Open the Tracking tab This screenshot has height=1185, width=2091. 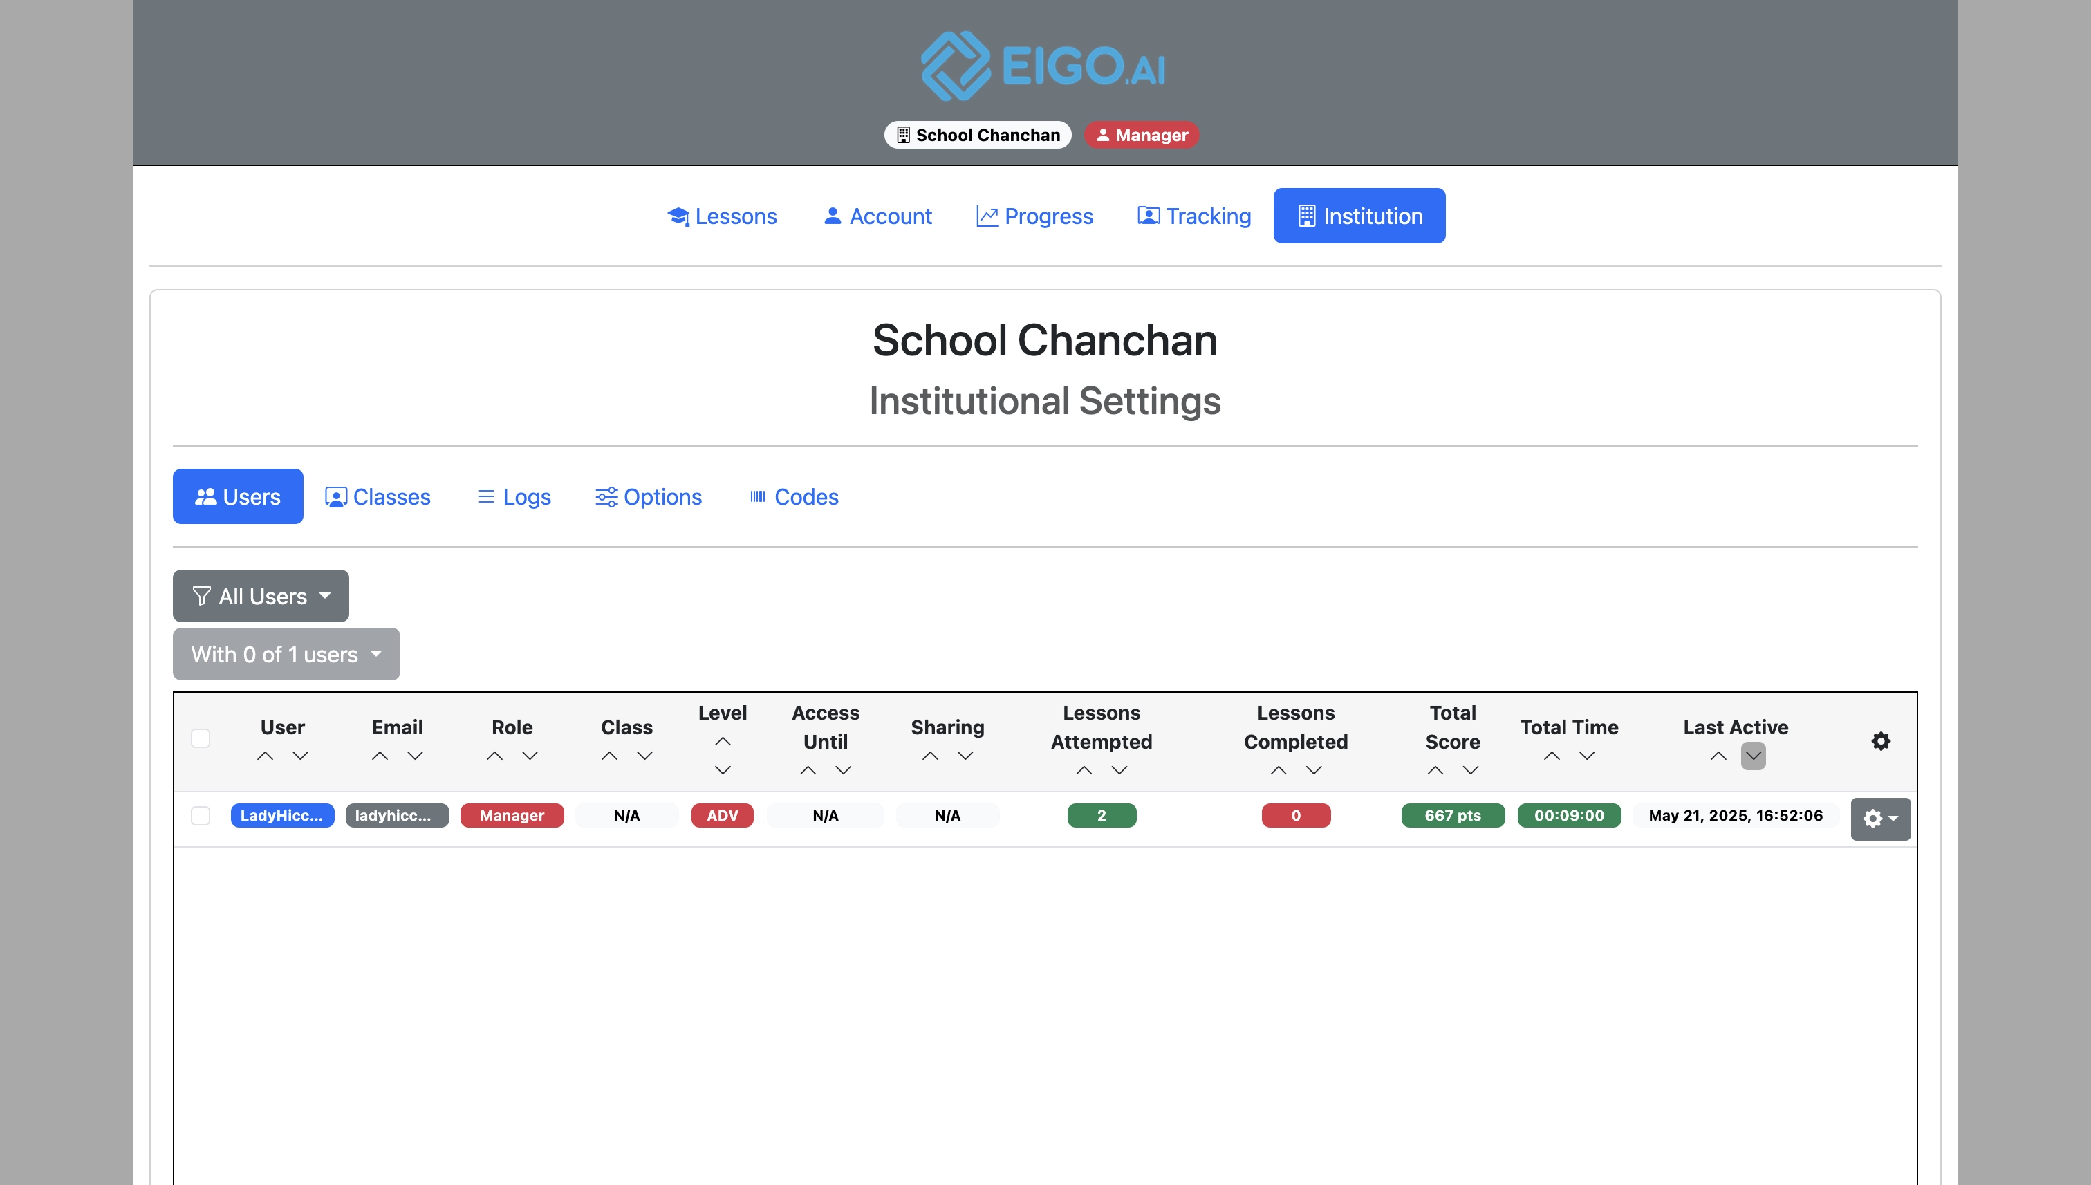pyautogui.click(x=1193, y=216)
